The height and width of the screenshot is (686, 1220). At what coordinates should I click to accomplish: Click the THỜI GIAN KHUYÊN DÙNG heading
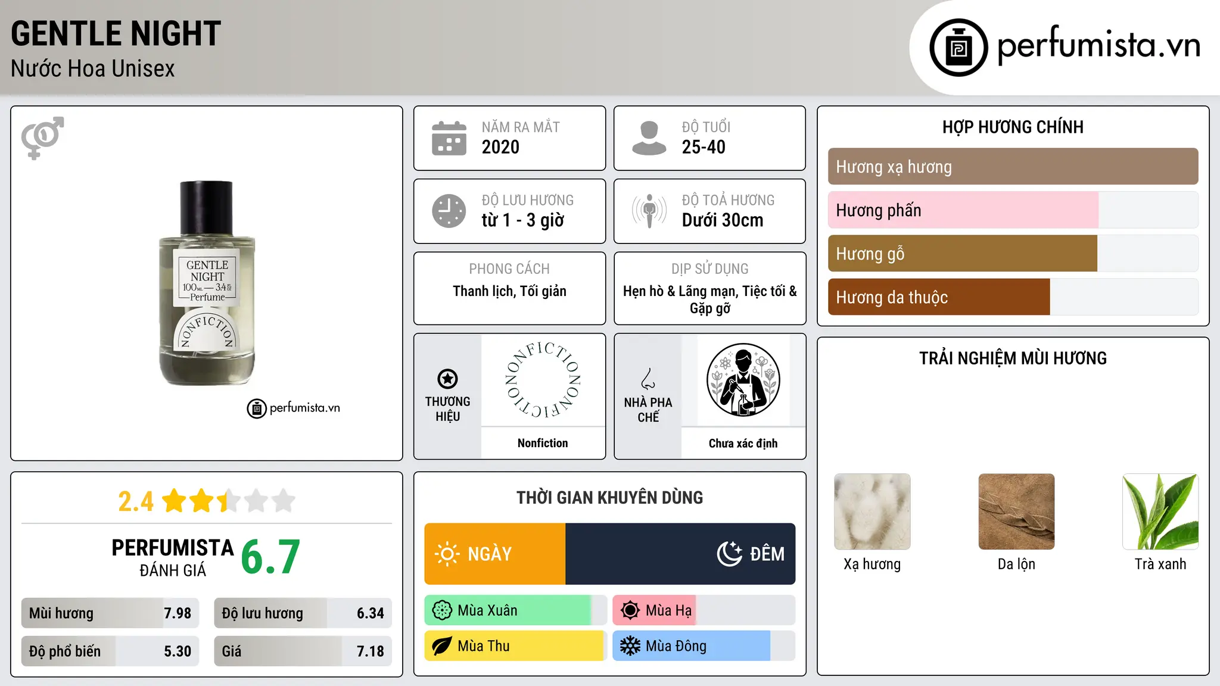pyautogui.click(x=609, y=498)
